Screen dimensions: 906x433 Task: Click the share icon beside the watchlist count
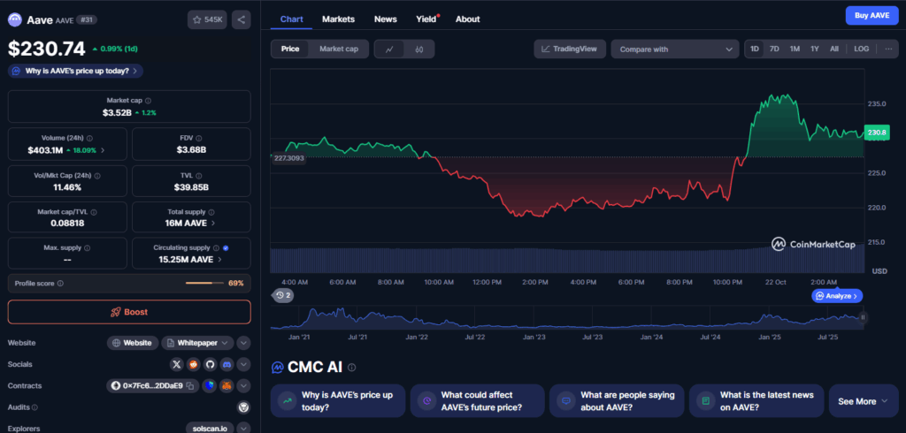pos(242,19)
